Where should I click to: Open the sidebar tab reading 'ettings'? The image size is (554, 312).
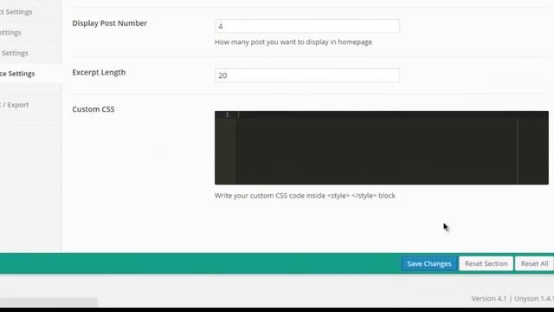pyautogui.click(x=31, y=33)
